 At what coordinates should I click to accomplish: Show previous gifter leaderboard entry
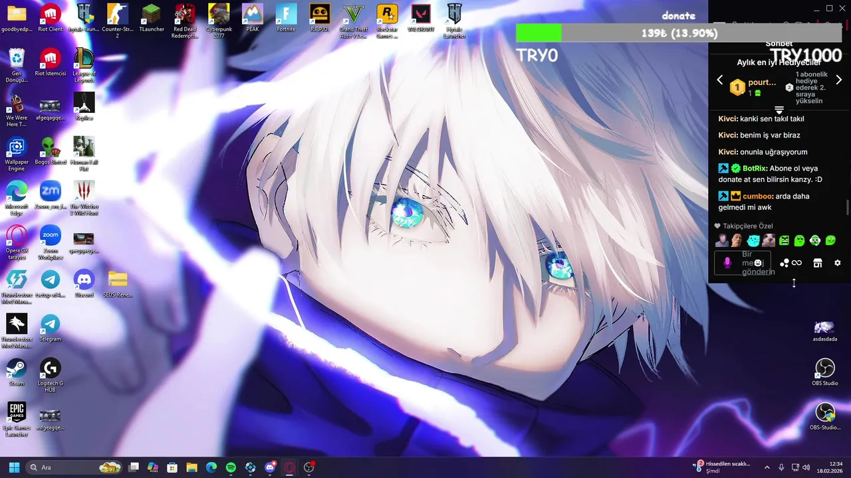pyautogui.click(x=719, y=80)
